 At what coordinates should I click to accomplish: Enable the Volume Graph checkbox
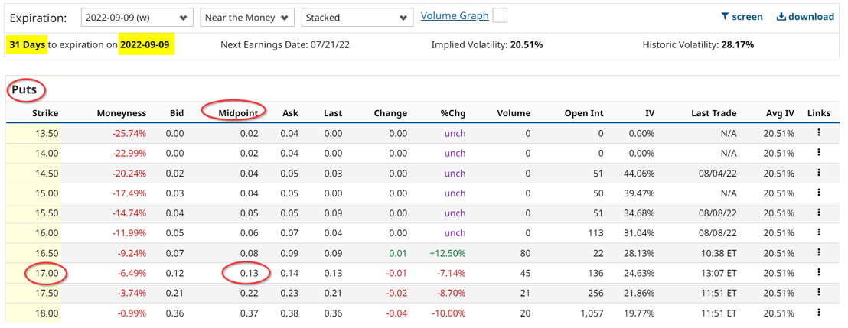(500, 15)
